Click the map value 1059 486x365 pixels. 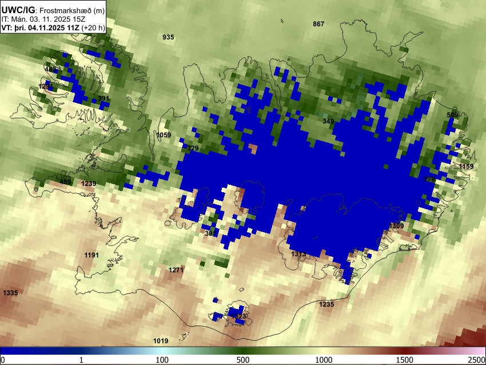pos(164,135)
